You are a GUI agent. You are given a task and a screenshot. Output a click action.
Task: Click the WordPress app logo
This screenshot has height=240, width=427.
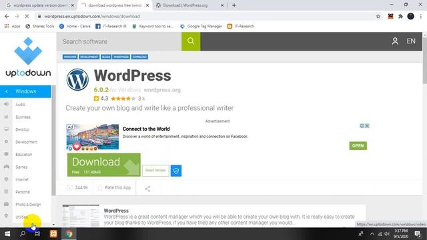[x=77, y=80]
